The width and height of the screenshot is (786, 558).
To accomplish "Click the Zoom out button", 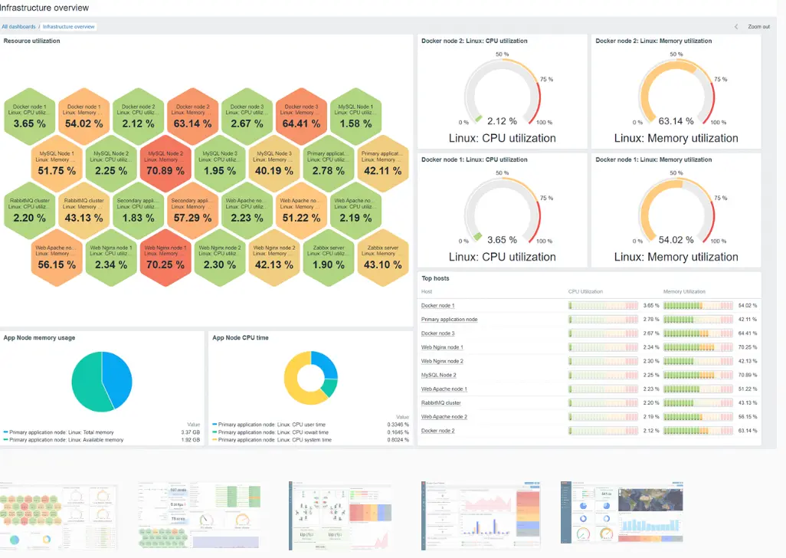I will [758, 27].
